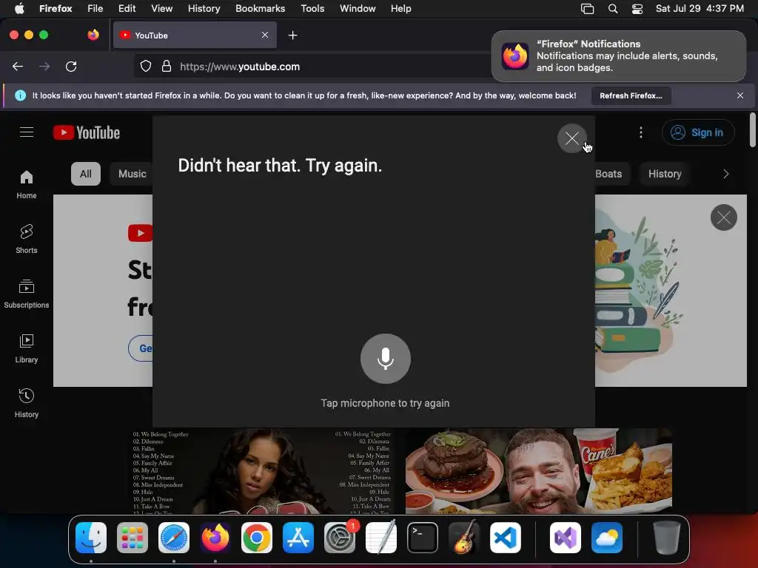Image resolution: width=758 pixels, height=568 pixels.
Task: Open Shorts in the YouTube sidebar
Action: (x=27, y=239)
